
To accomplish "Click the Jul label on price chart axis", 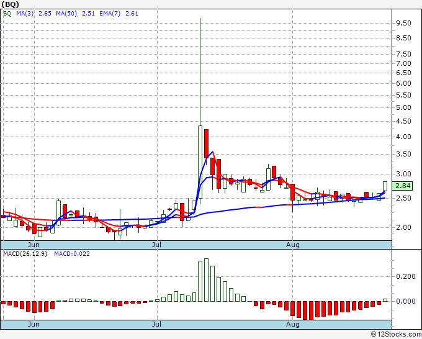I will (156, 245).
